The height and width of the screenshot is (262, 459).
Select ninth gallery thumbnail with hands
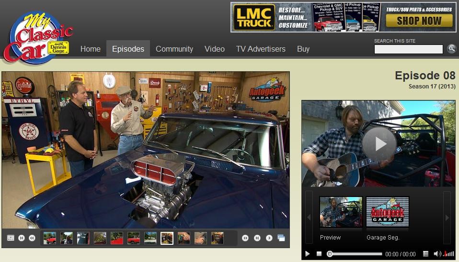184,238
